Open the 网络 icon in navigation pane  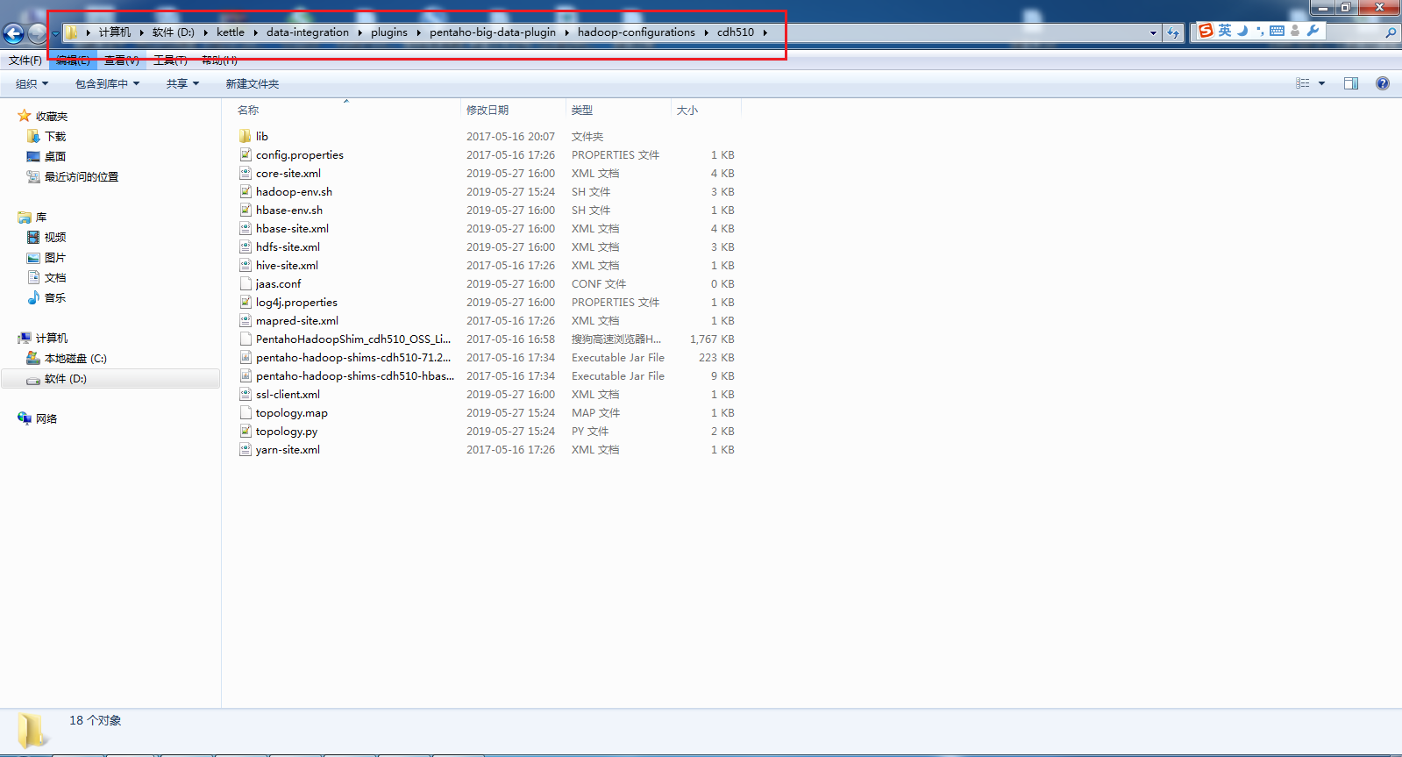click(x=25, y=418)
